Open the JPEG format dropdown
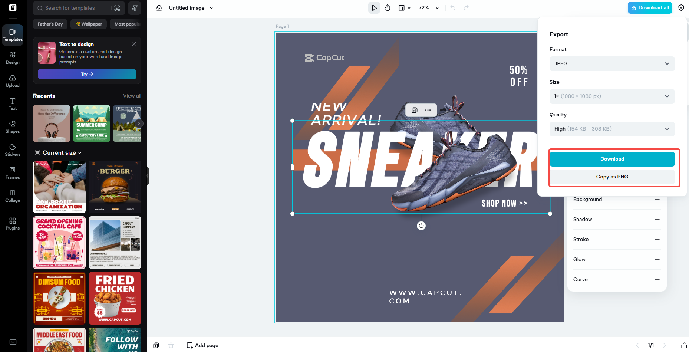Viewport: 689px width, 352px height. [611, 63]
